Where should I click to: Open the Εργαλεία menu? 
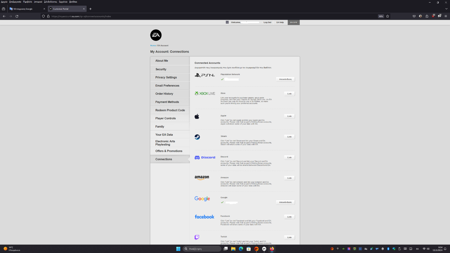point(63,2)
